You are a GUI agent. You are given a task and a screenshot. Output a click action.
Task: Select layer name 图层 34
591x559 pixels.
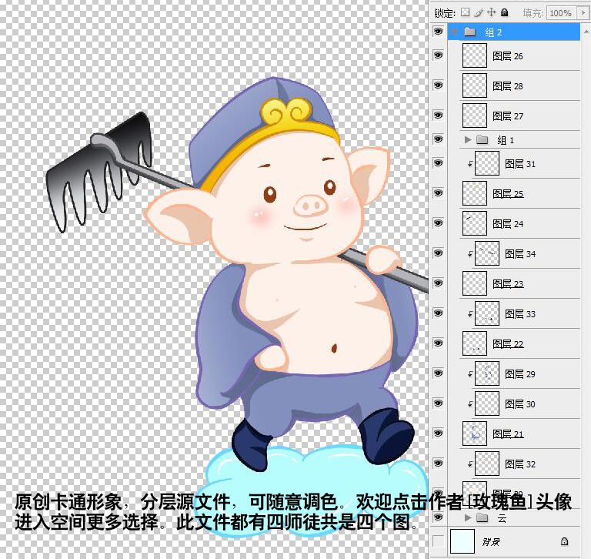520,254
